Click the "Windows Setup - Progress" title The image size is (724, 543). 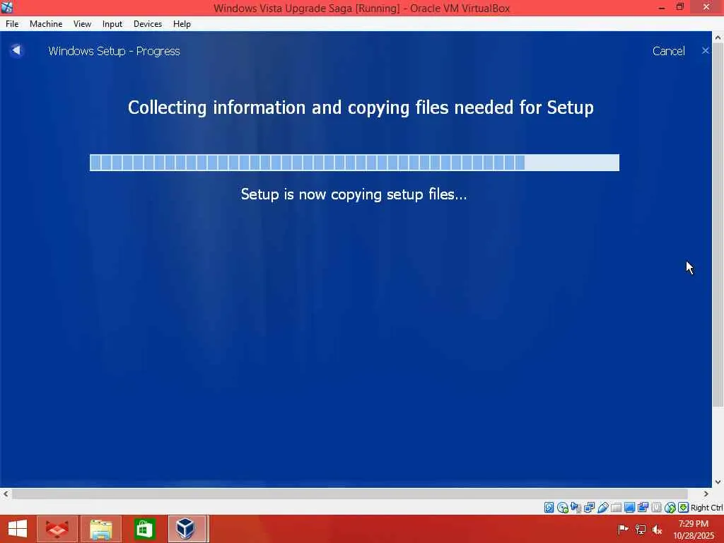click(x=114, y=51)
